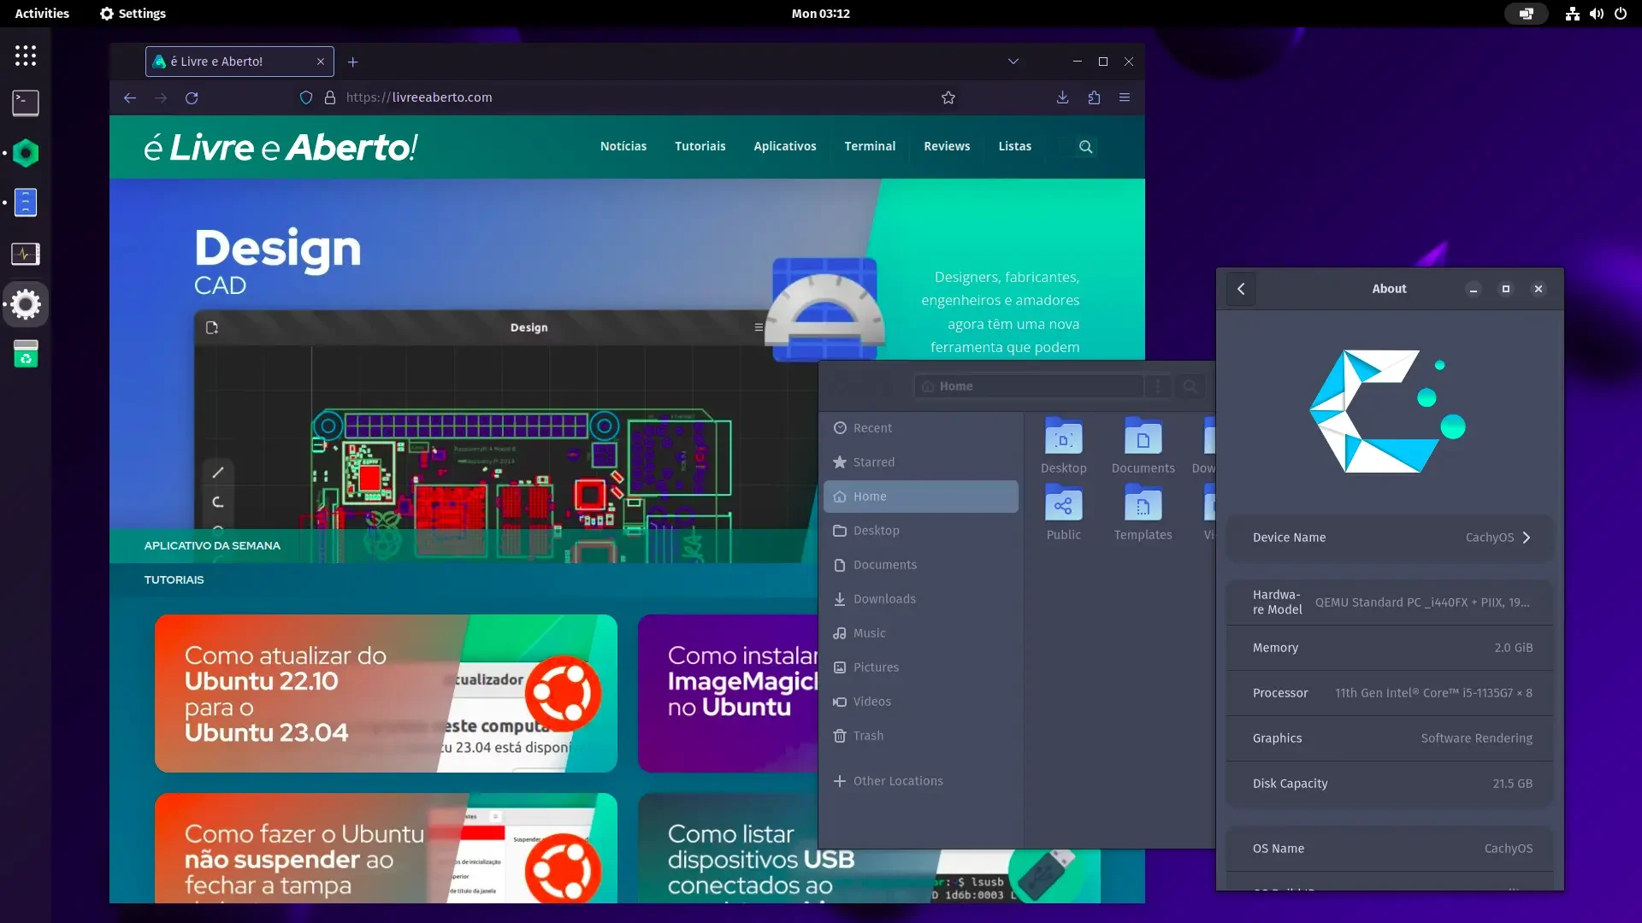The width and height of the screenshot is (1642, 923).
Task: Launch the Terminal from the dock
Action: [x=26, y=103]
